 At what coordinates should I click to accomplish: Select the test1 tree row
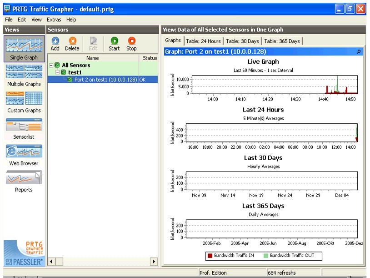103,72
